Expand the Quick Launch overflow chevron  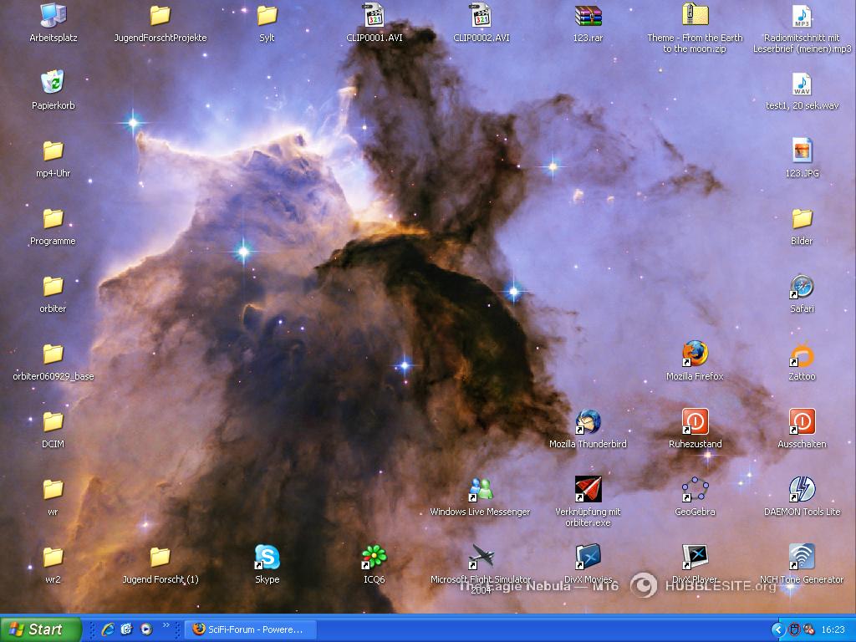pos(166,625)
